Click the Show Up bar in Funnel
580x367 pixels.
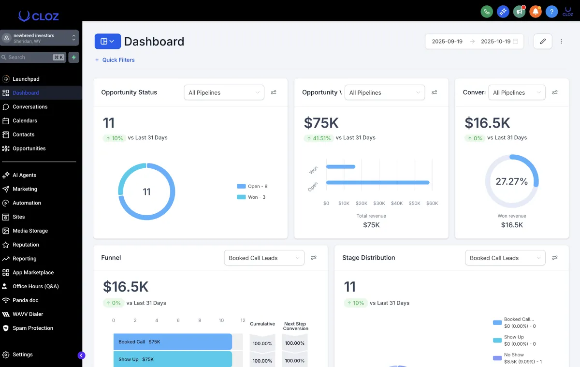(x=172, y=359)
